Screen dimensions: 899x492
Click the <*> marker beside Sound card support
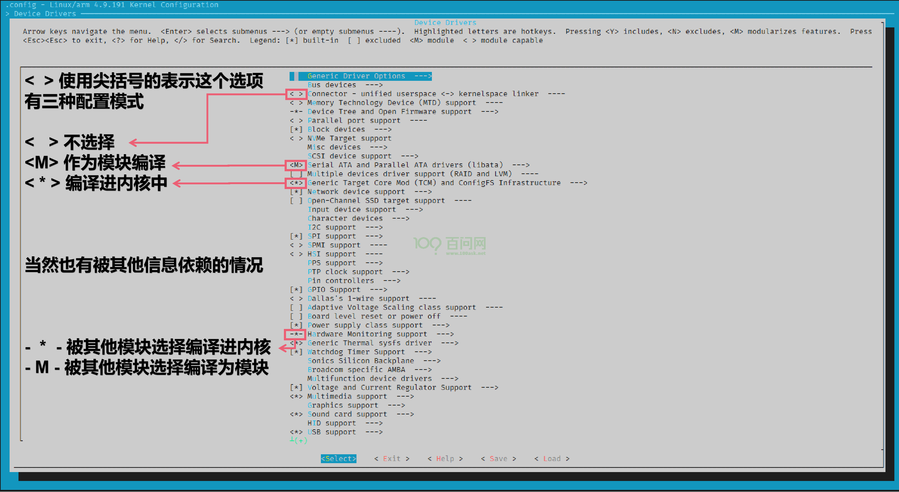[x=296, y=414]
